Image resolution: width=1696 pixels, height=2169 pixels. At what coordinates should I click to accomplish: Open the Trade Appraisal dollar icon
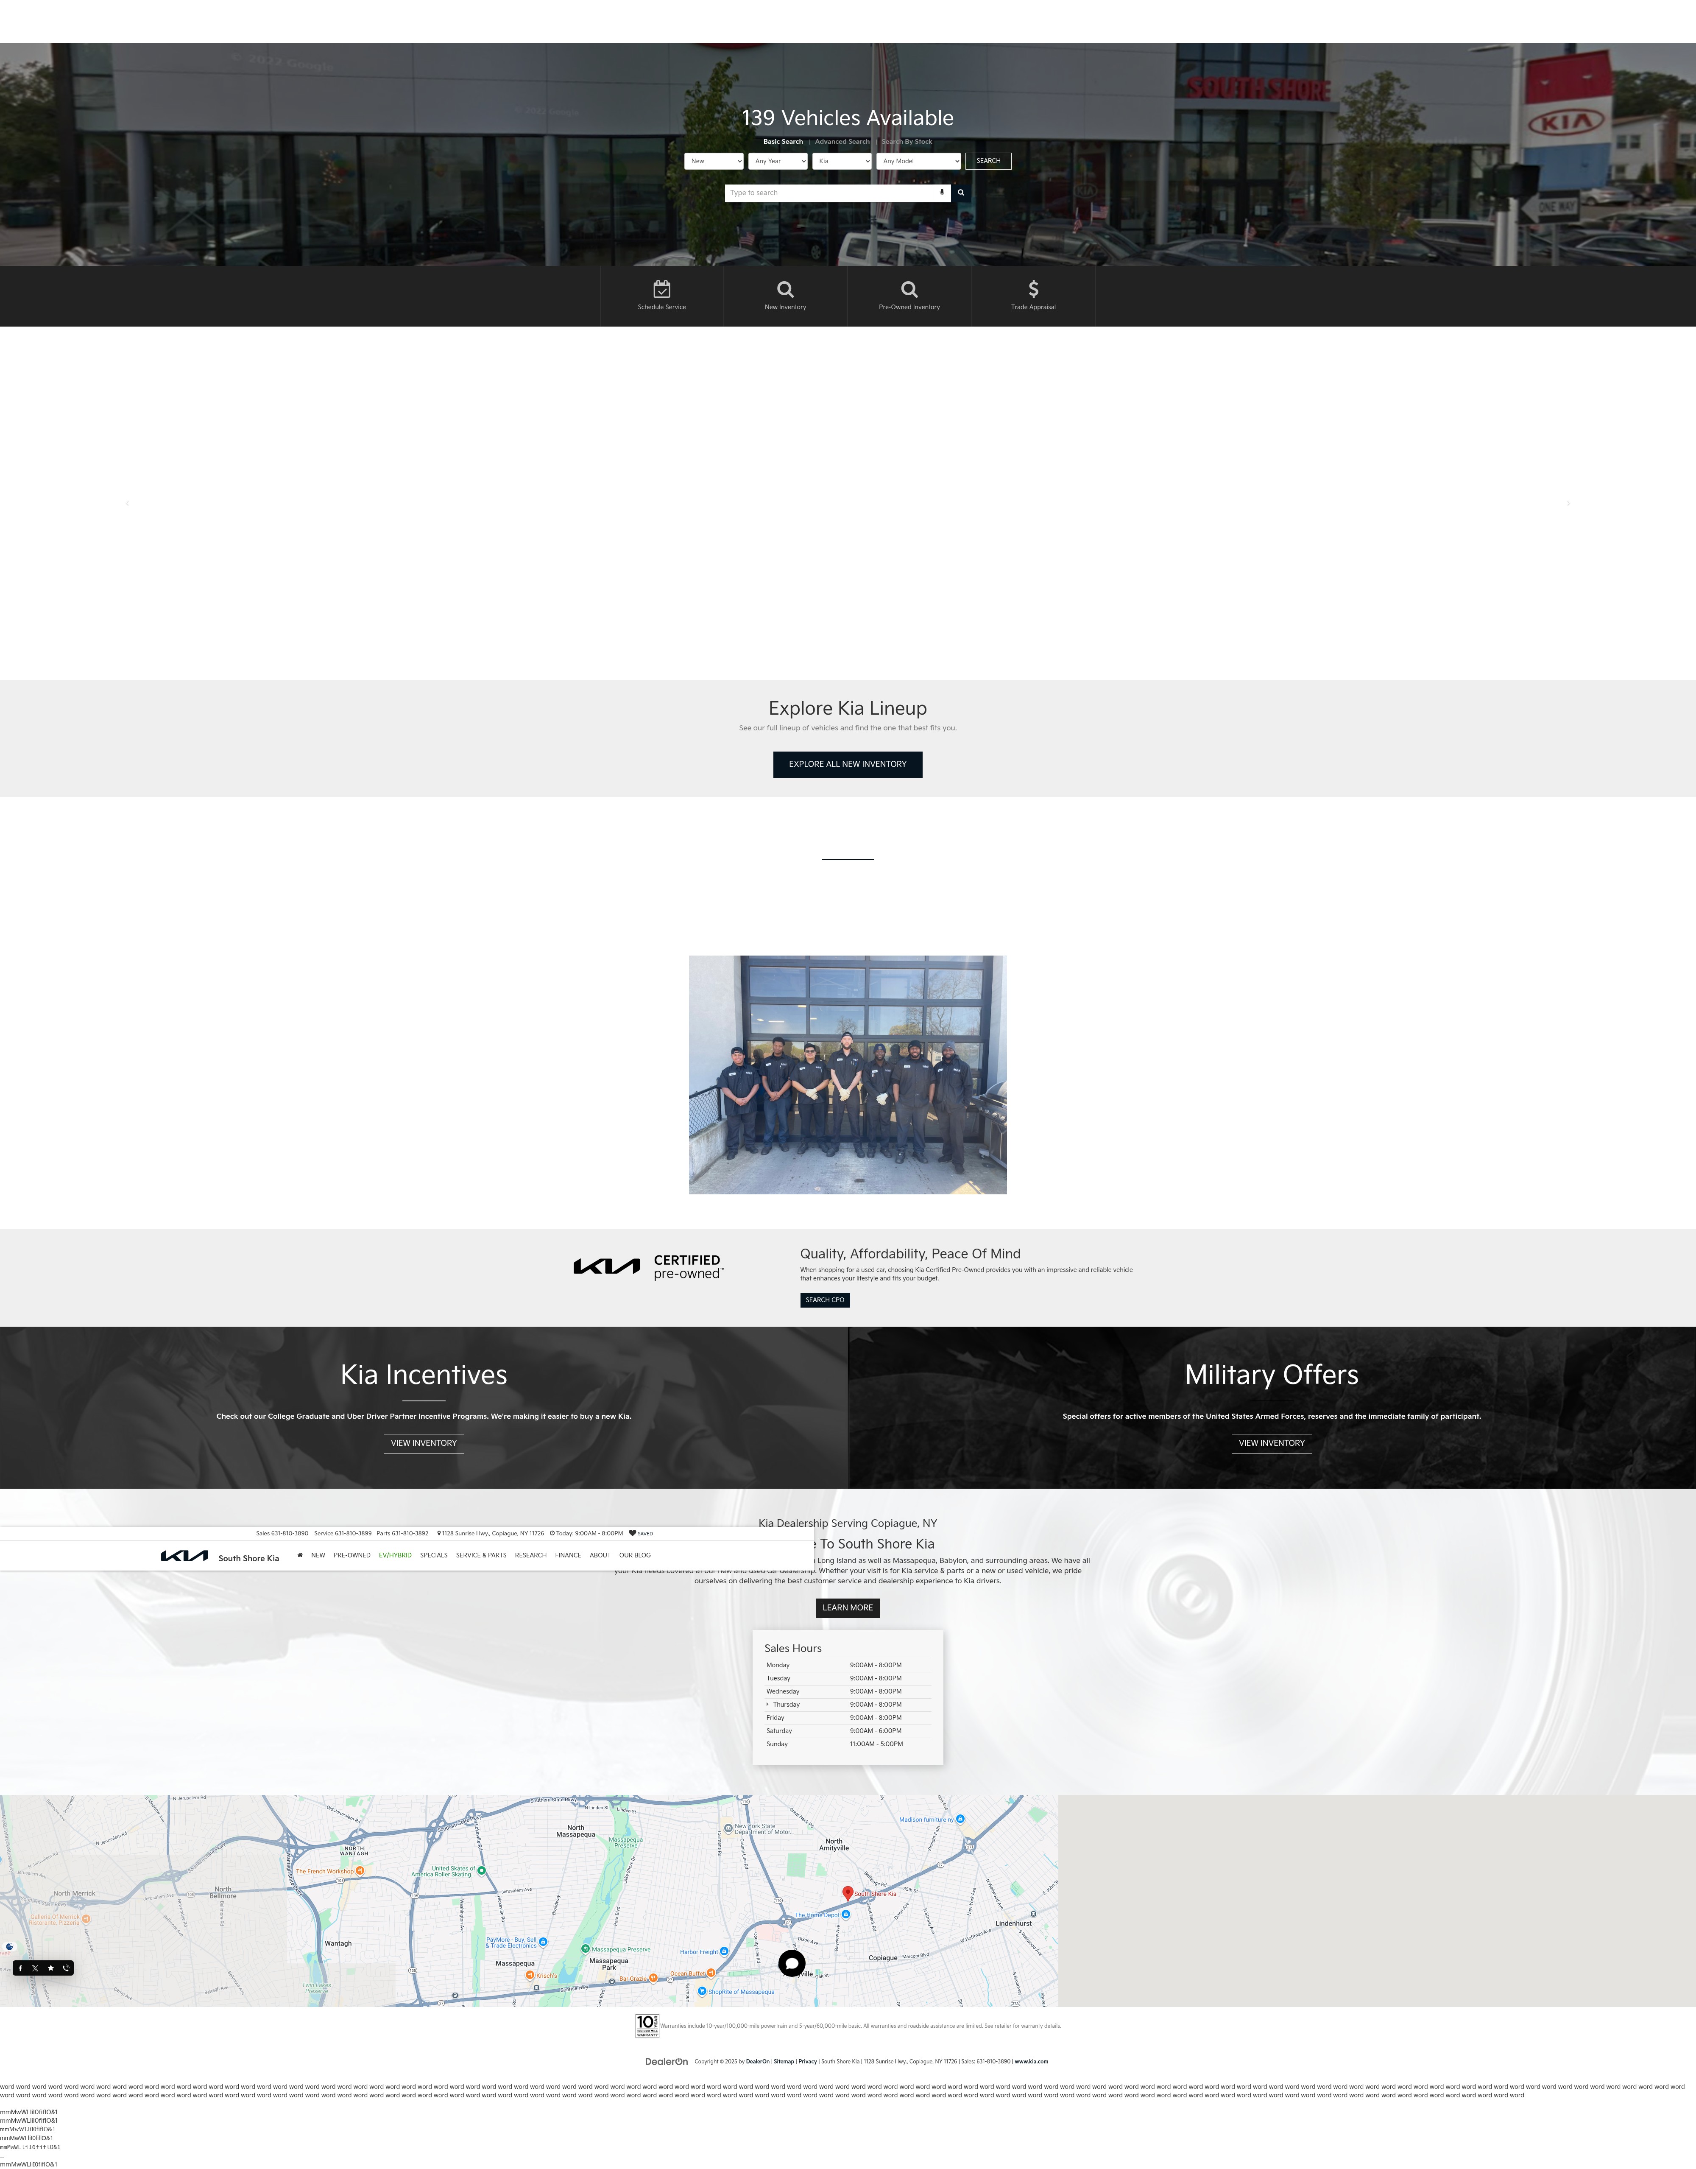click(x=1033, y=289)
